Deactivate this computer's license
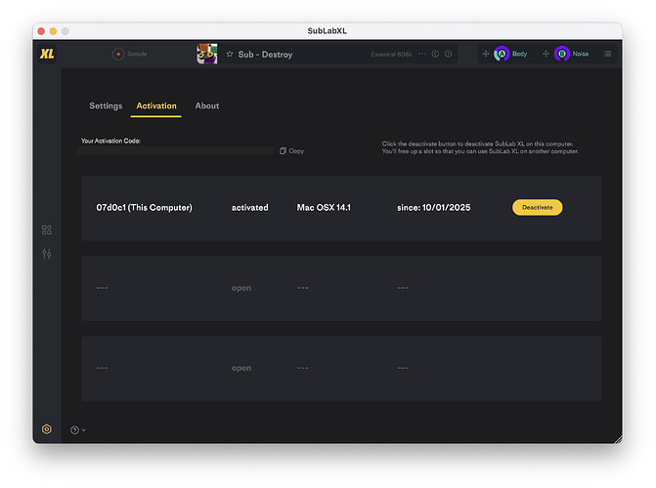Screen dimensions: 656x488 click(537, 207)
